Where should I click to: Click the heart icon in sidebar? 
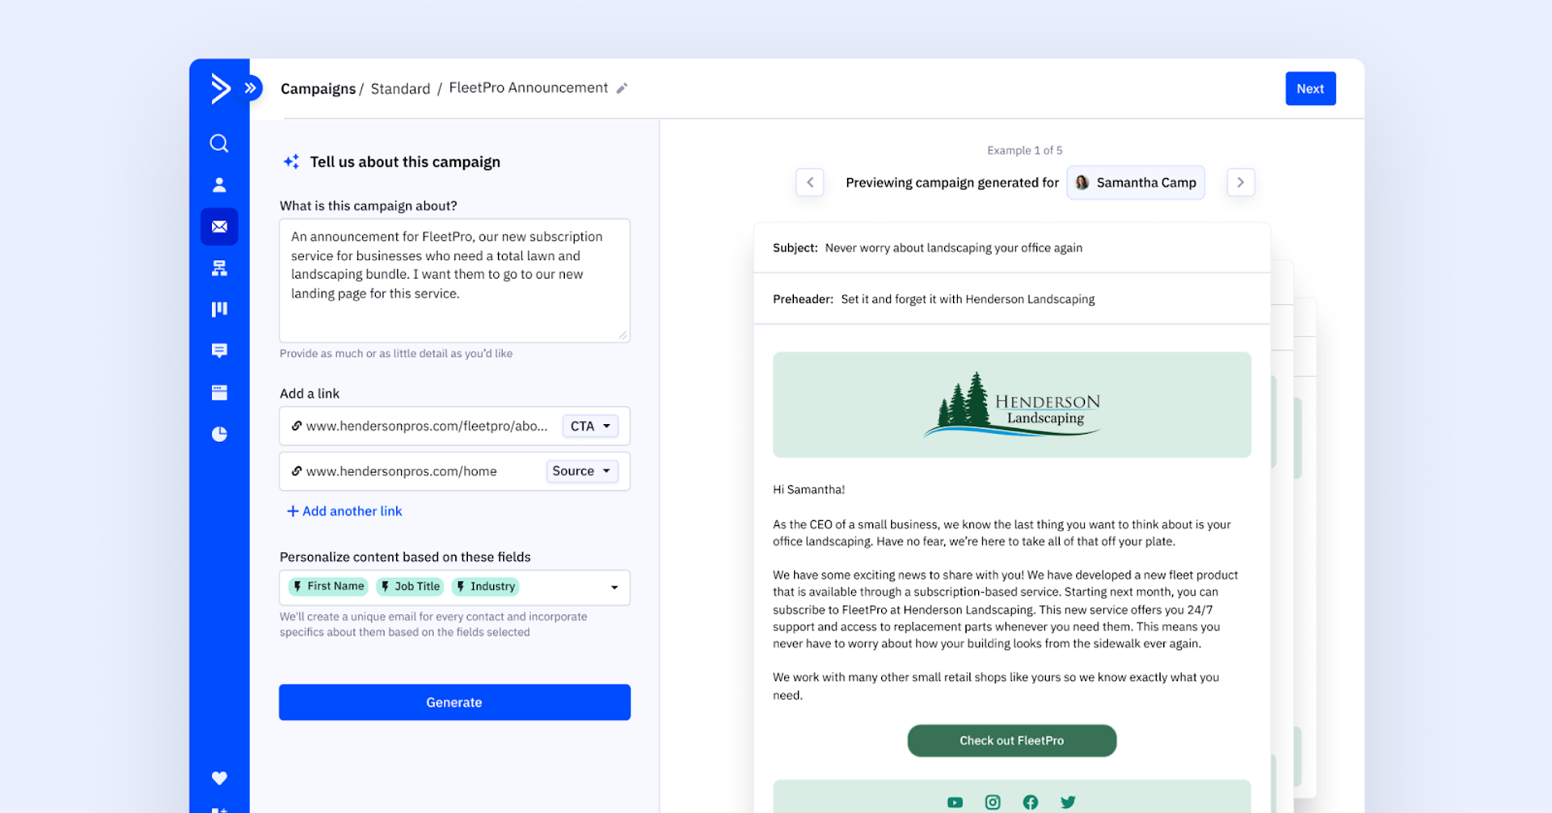point(219,777)
